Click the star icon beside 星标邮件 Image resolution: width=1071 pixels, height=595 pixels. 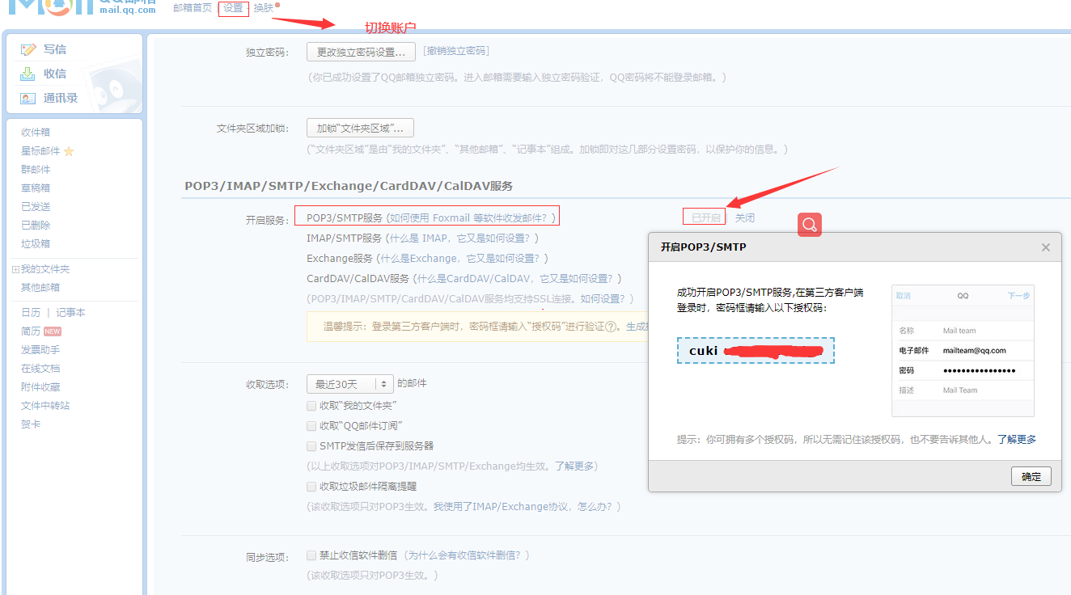(69, 151)
